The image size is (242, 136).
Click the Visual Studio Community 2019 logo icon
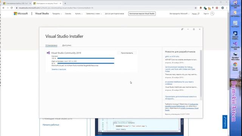(48, 53)
